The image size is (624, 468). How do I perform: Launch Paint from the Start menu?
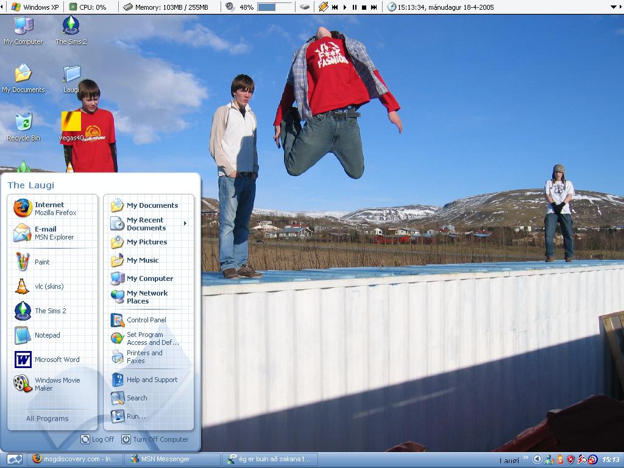point(41,262)
